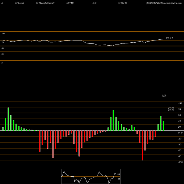Click the MunafaSutra.com text in the header
This screenshot has width=184, height=184.
(173, 3)
